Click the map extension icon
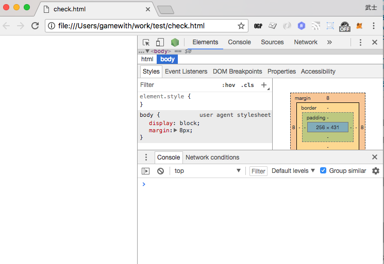Image resolution: width=384 pixels, height=264 pixels. [273, 26]
